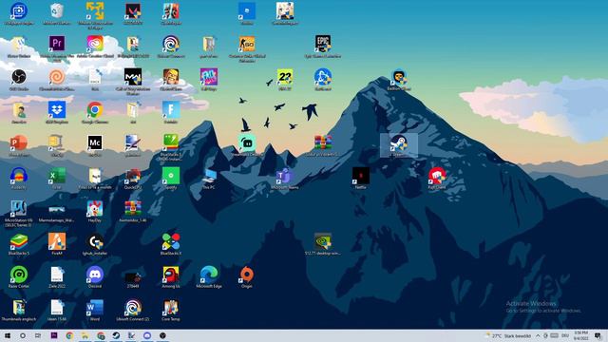Open File Explorer from the taskbar
This screenshot has width=608, height=342.
[x=85, y=335]
